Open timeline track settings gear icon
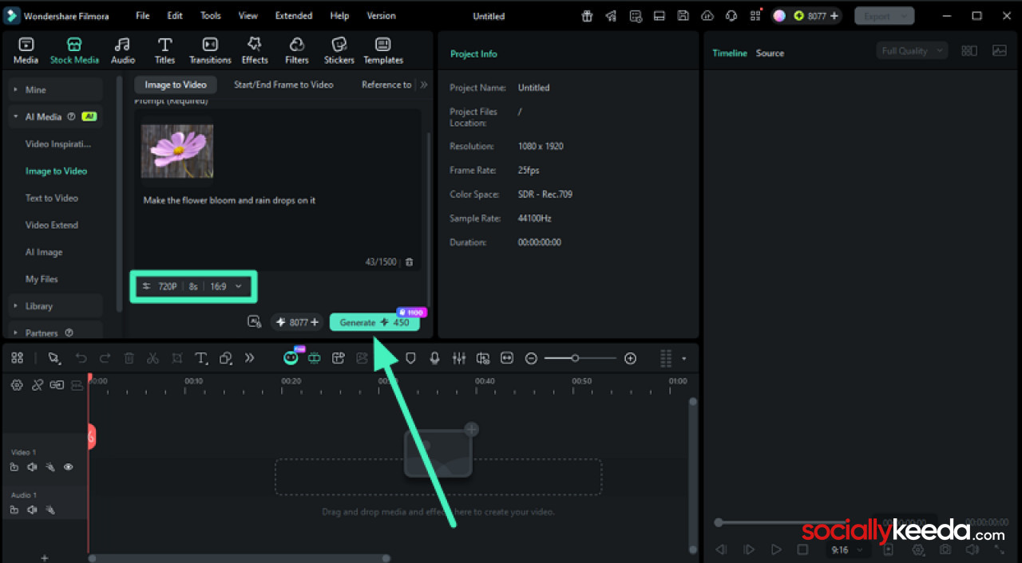Image resolution: width=1022 pixels, height=563 pixels. point(17,385)
